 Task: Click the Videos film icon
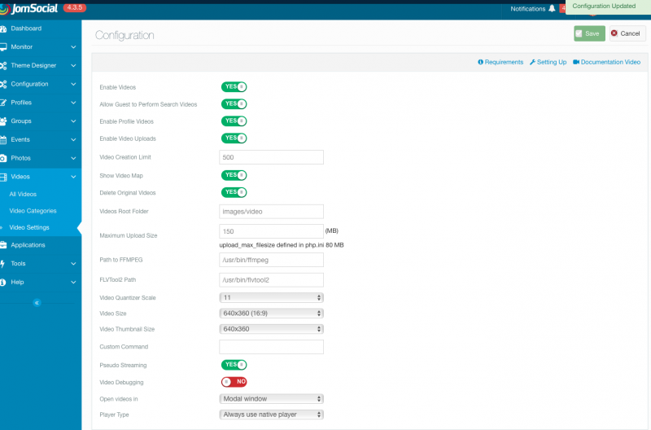click(x=3, y=177)
